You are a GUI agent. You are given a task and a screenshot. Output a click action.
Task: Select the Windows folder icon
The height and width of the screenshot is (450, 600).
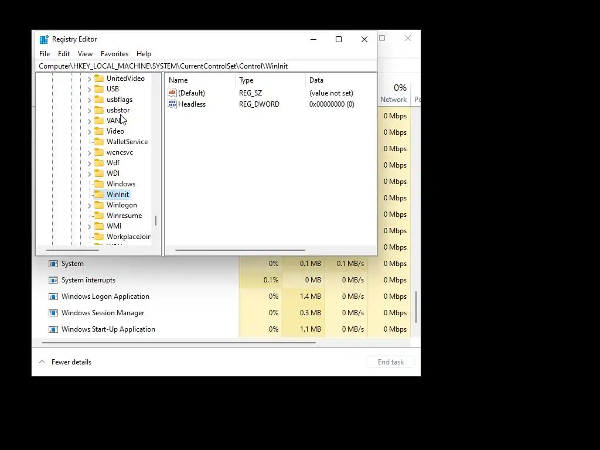coord(99,184)
